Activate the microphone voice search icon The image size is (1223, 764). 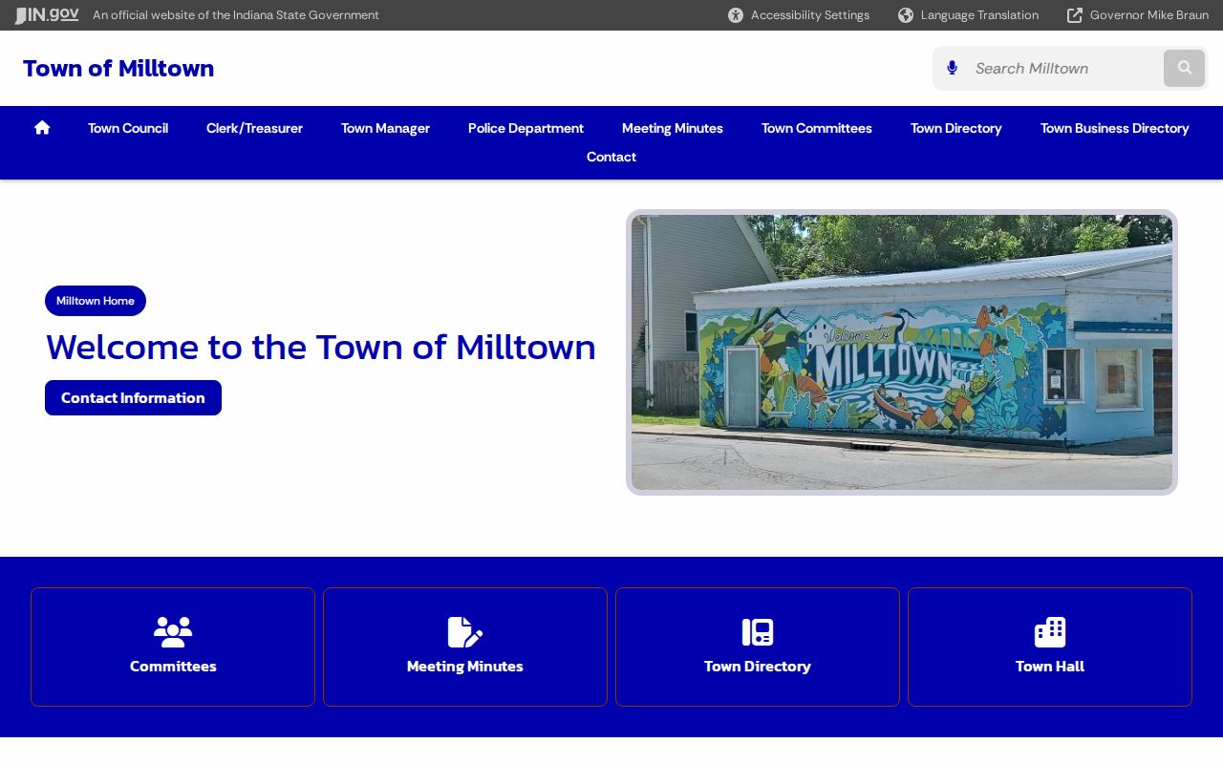click(952, 68)
